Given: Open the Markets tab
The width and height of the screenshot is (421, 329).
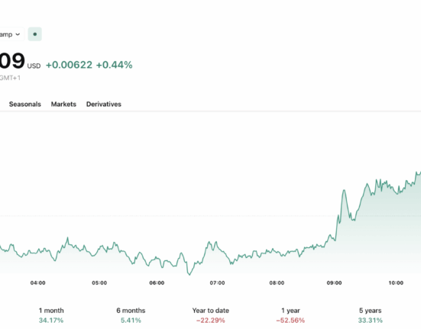Looking at the screenshot, I should 63,104.
